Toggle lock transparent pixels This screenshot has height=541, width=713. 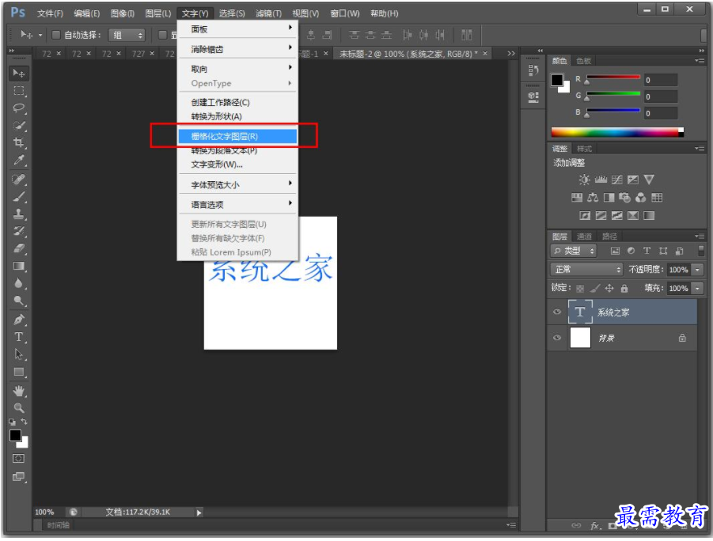tap(580, 288)
